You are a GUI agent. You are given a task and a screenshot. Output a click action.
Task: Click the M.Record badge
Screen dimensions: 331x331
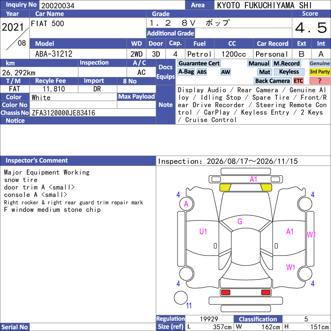(286, 63)
